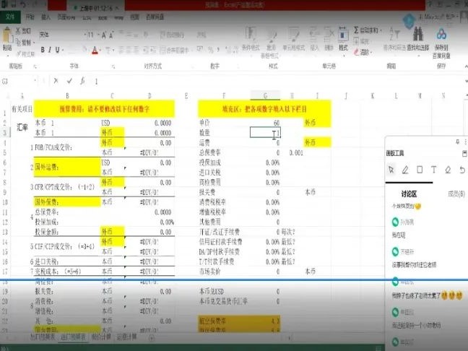468x351 pixels.
Task: Select the eraser tool in drawing board panel
Action: pyautogui.click(x=448, y=169)
